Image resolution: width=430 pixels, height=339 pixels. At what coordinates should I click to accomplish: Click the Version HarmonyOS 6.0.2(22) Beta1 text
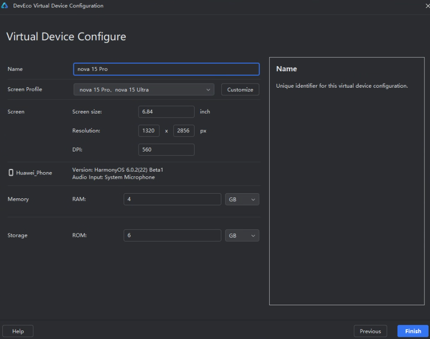click(117, 170)
